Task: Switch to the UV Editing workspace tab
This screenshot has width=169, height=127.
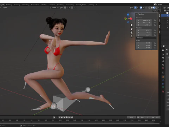Action: (x=25, y=5)
